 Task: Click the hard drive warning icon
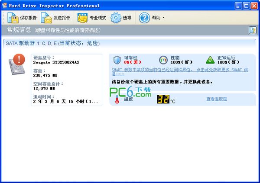[17, 64]
